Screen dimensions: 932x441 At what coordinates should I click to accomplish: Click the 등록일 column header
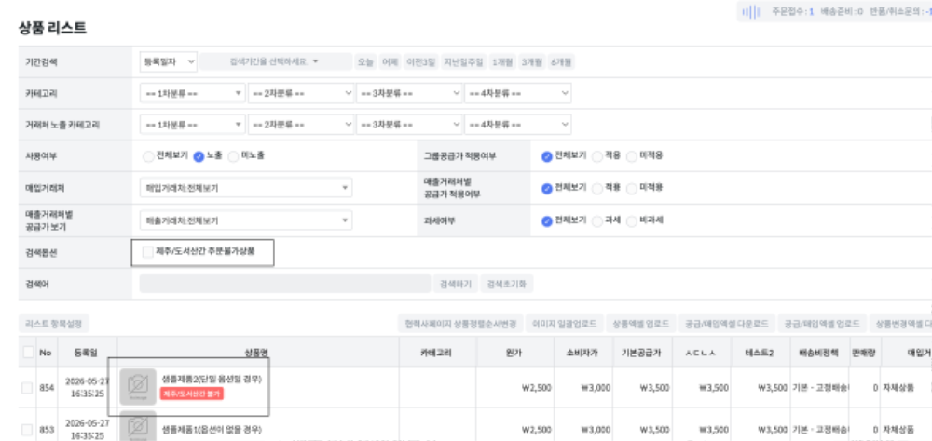pyautogui.click(x=86, y=352)
